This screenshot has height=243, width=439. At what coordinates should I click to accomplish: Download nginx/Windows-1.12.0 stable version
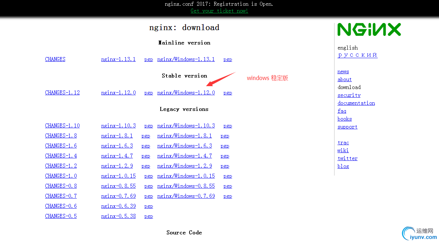click(x=186, y=93)
